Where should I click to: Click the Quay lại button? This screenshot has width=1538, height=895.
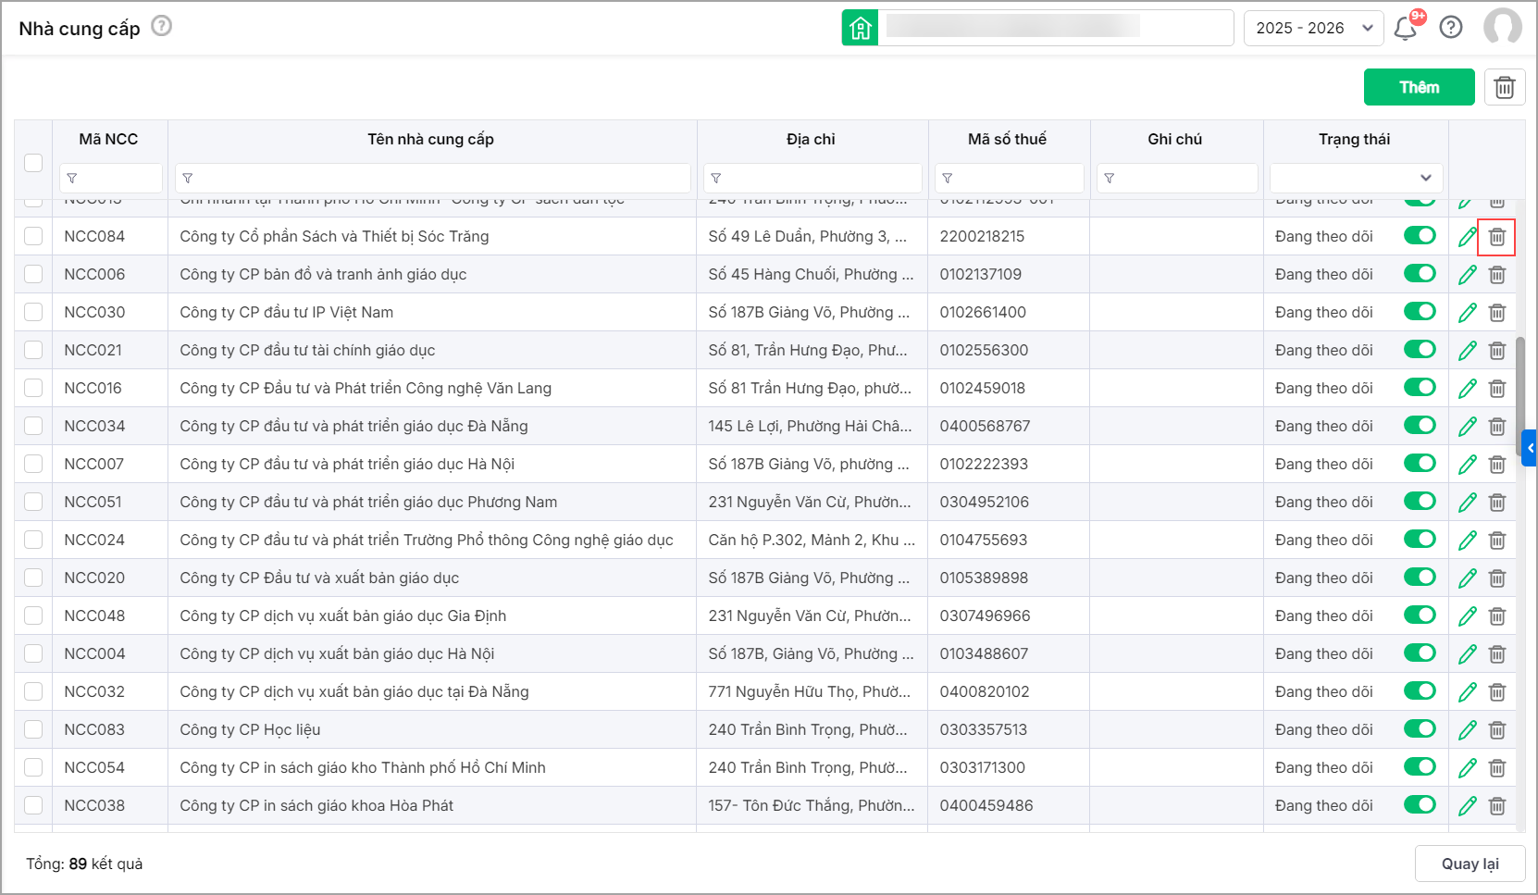1470,864
